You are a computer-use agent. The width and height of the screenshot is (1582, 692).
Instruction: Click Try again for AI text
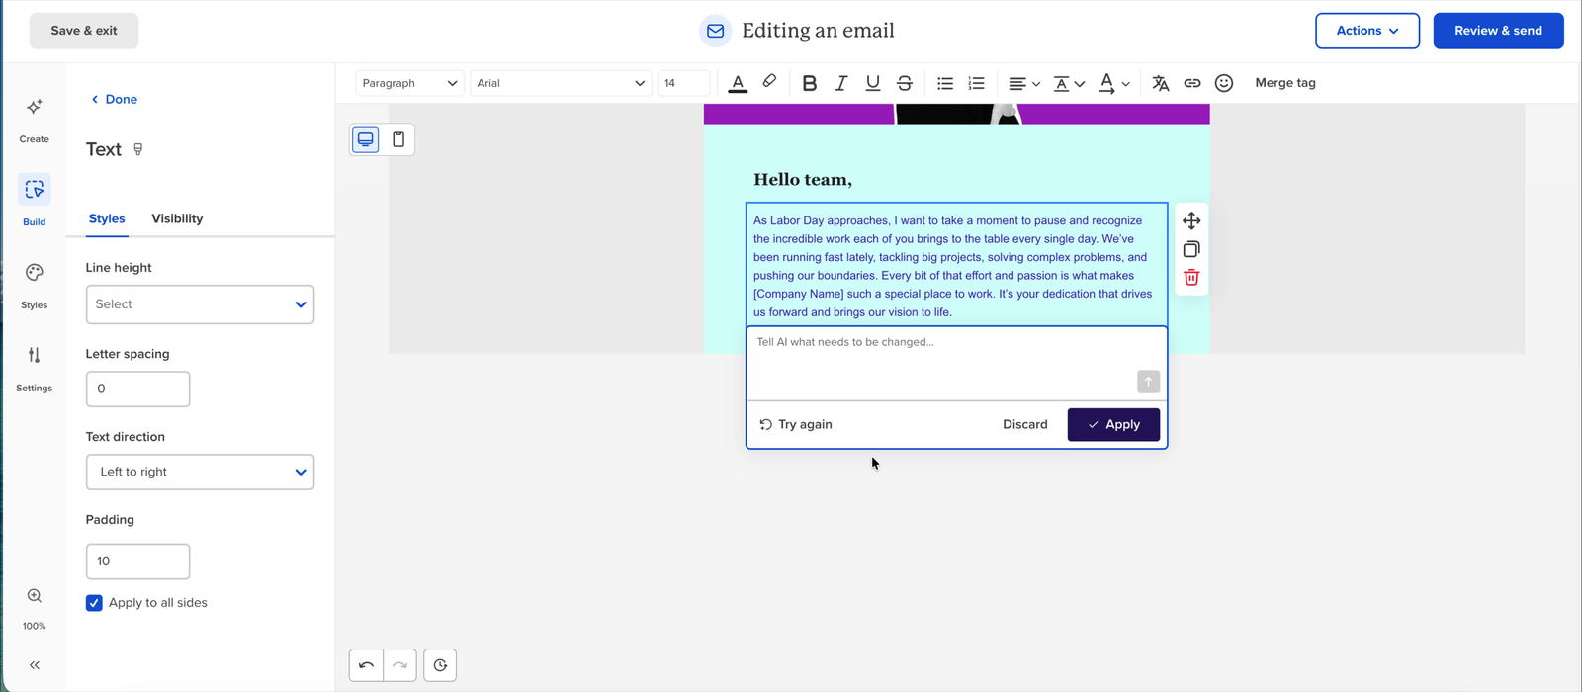(796, 424)
